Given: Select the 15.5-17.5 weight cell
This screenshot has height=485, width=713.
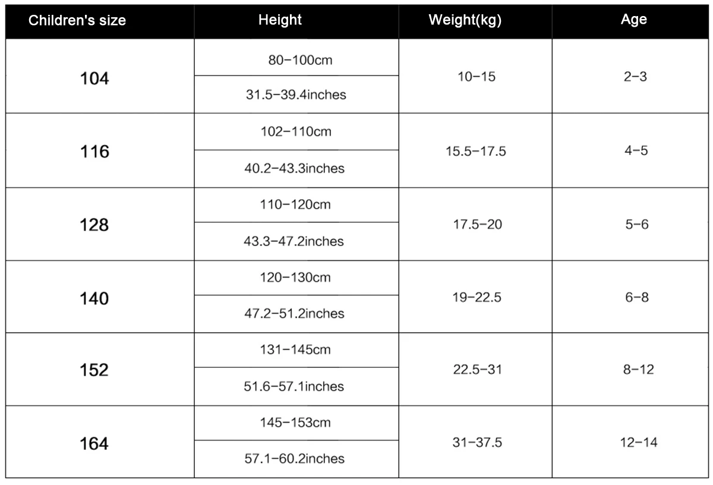Looking at the screenshot, I should [x=476, y=151].
